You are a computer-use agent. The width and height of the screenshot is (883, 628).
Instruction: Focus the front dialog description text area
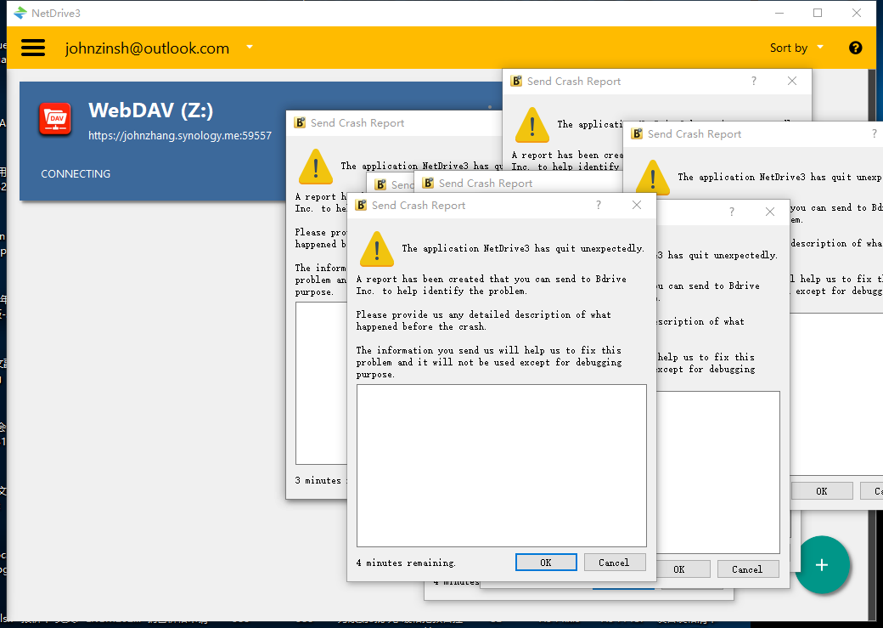[x=501, y=465]
